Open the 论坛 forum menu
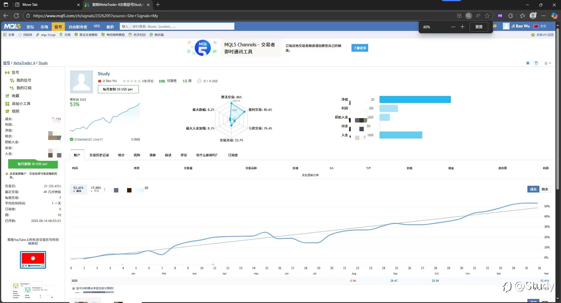The width and height of the screenshot is (561, 303). click(30, 27)
